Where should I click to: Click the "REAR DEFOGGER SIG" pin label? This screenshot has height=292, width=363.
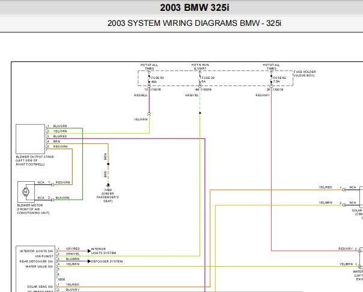(36, 261)
